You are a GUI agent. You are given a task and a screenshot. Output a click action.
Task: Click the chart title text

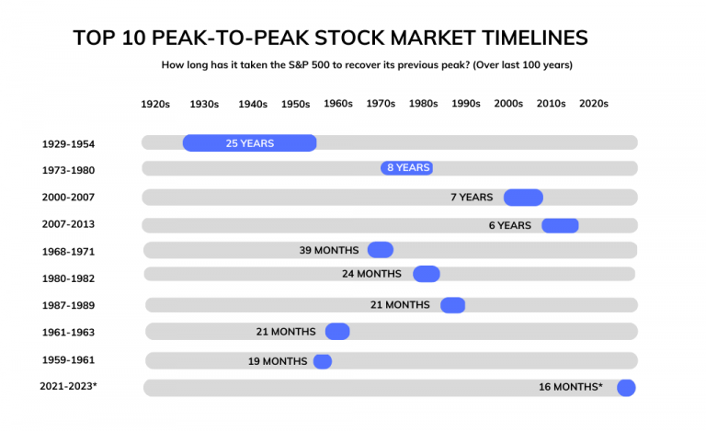point(331,38)
